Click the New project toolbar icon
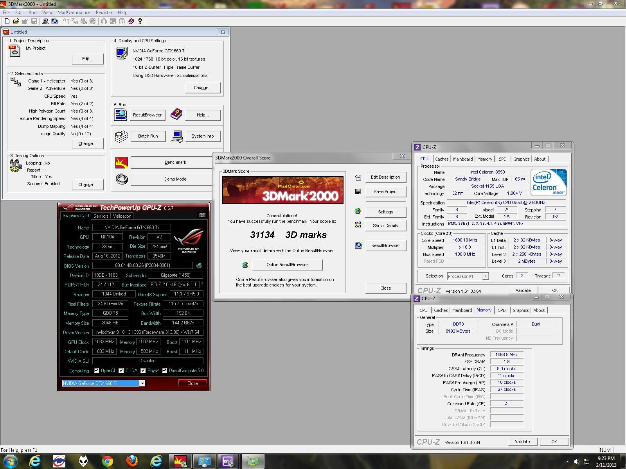The image size is (626, 469). 7,21
